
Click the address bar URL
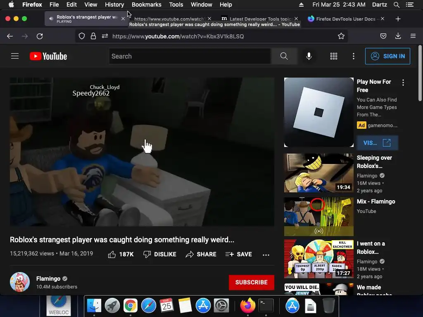coord(178,36)
